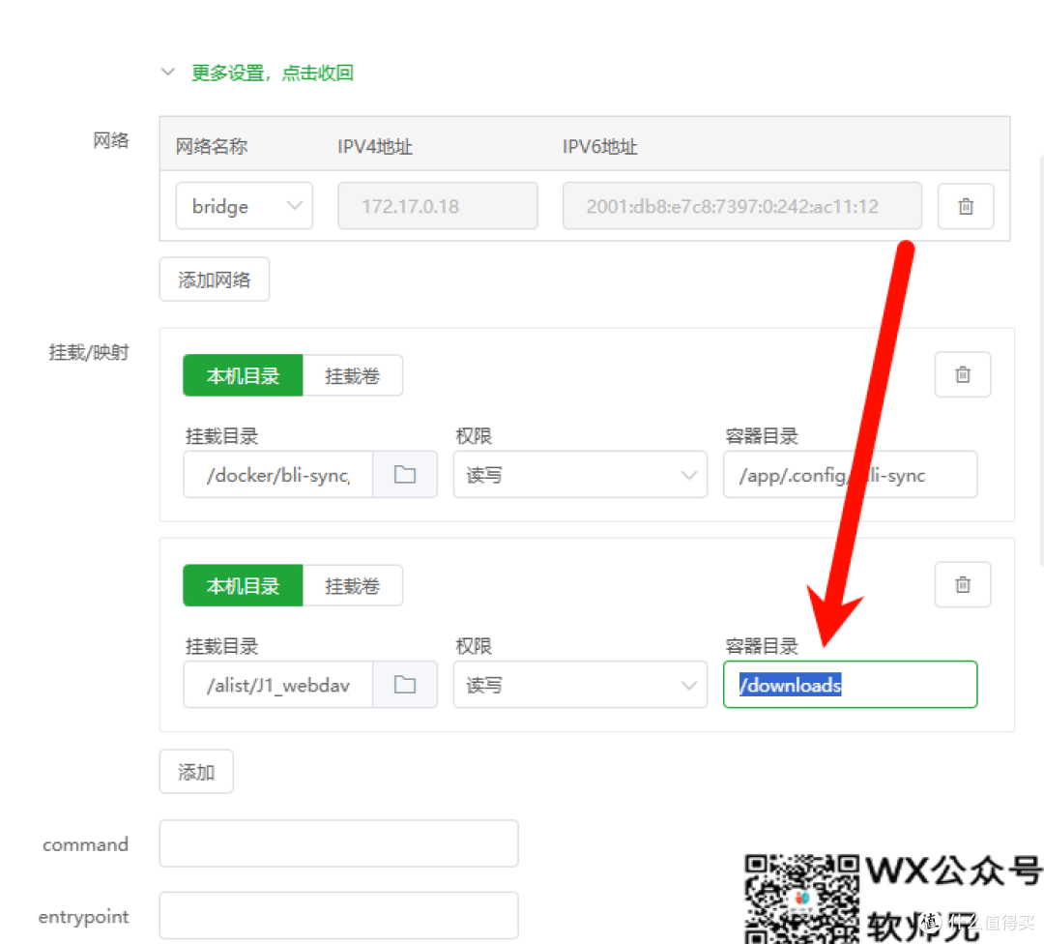Click the entrypoint input field
Viewport: 1044px width, 944px height.
338,914
